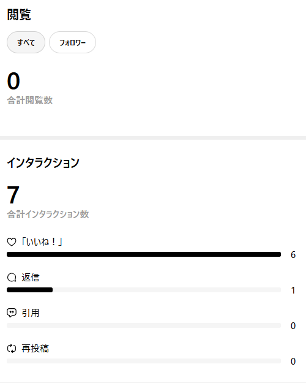The width and height of the screenshot is (306, 383).
Task: Click the 合計閲覧数 caption
Action: (30, 100)
